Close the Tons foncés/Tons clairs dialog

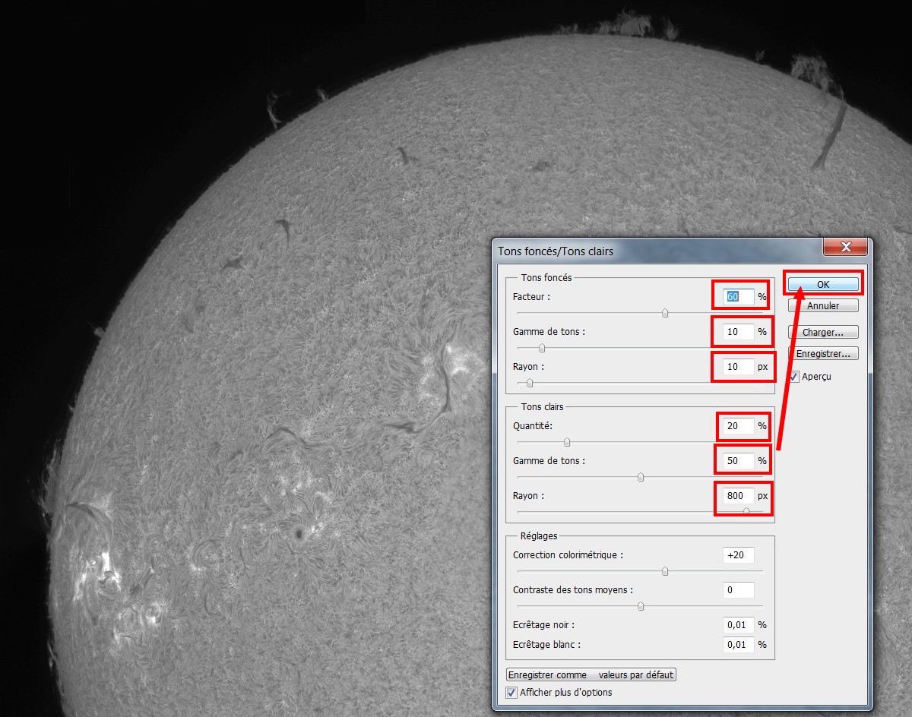[x=845, y=248]
